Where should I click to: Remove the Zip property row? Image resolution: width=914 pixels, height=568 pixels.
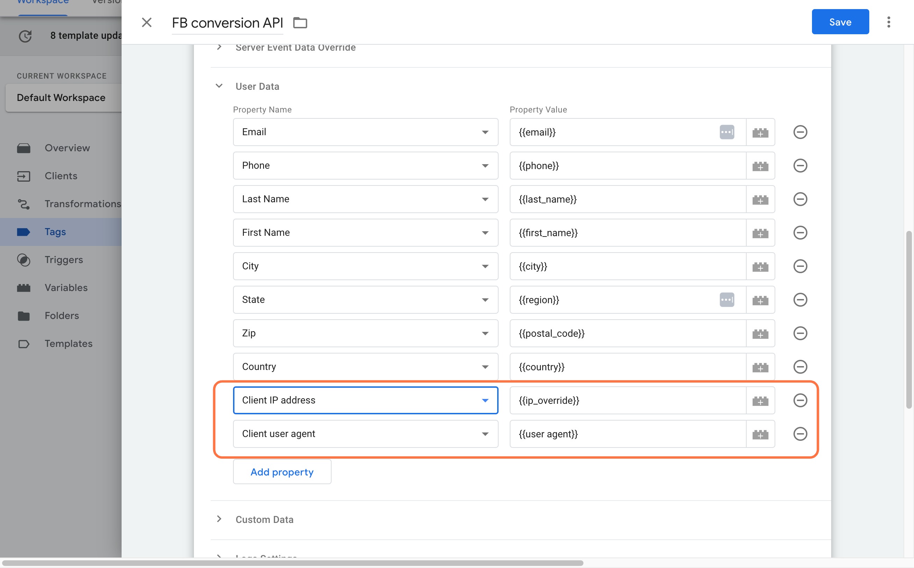800,333
